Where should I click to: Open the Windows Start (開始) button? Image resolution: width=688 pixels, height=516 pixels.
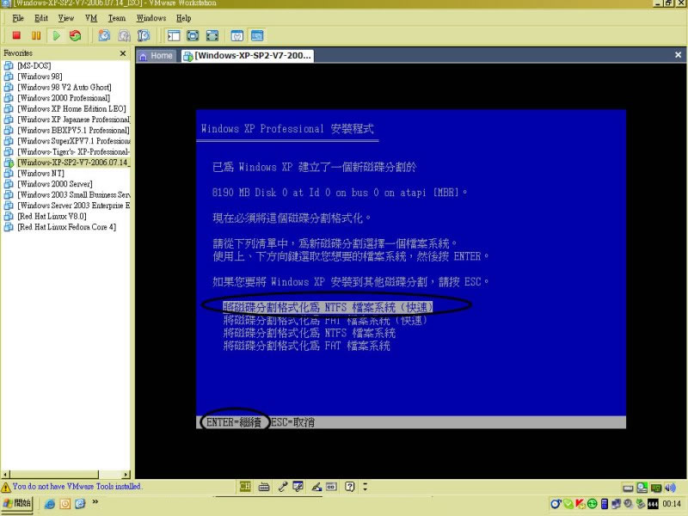click(16, 503)
